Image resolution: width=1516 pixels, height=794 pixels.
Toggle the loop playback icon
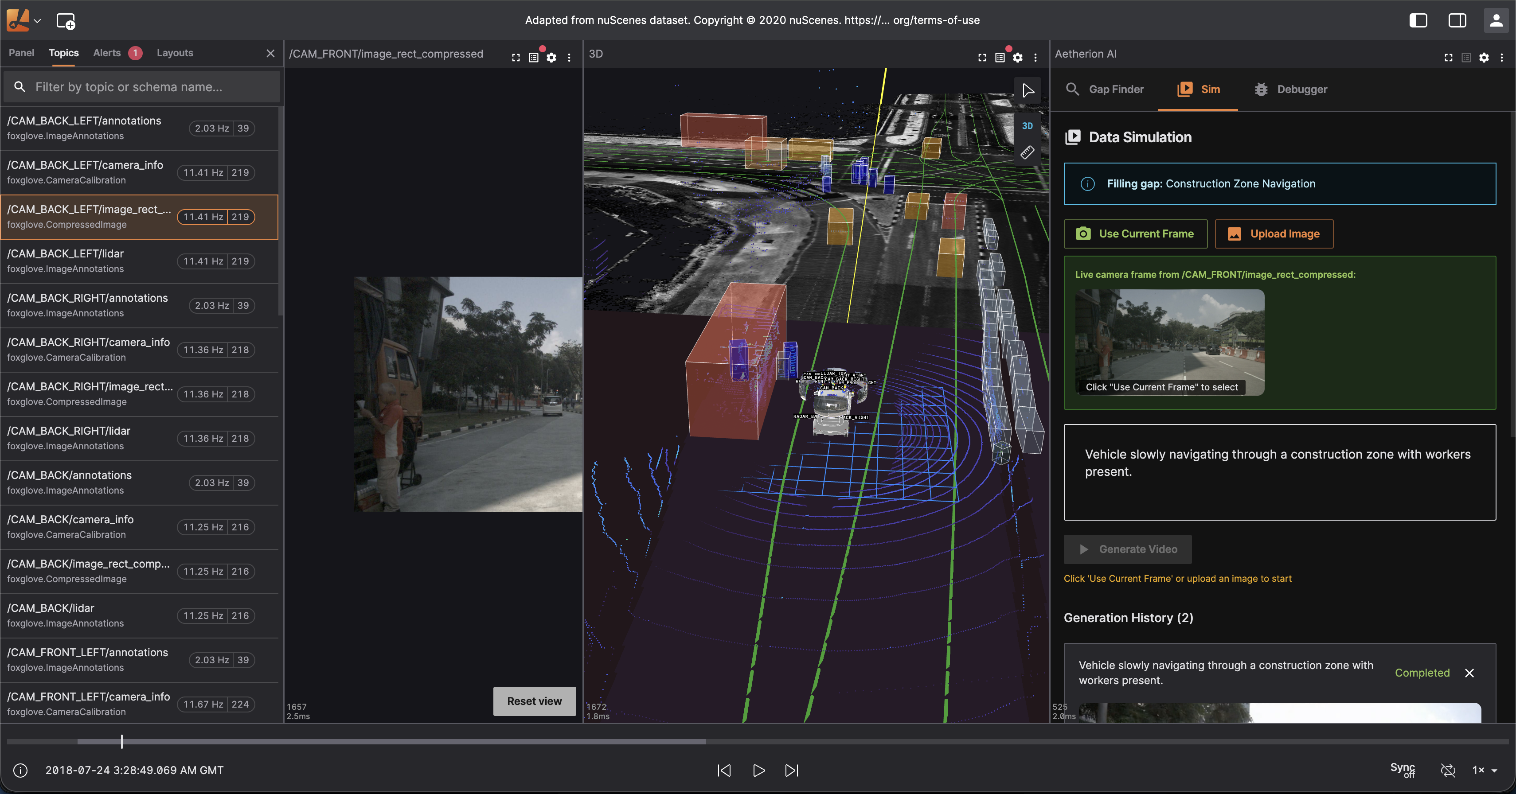pyautogui.click(x=1447, y=770)
